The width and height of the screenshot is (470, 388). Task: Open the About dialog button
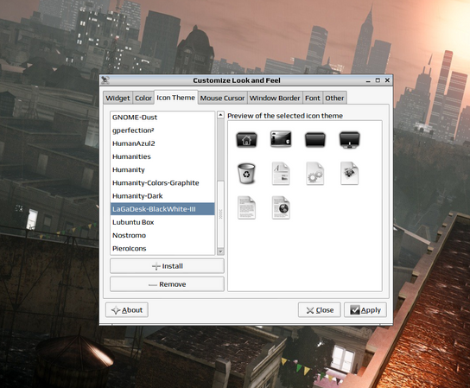[x=127, y=309]
